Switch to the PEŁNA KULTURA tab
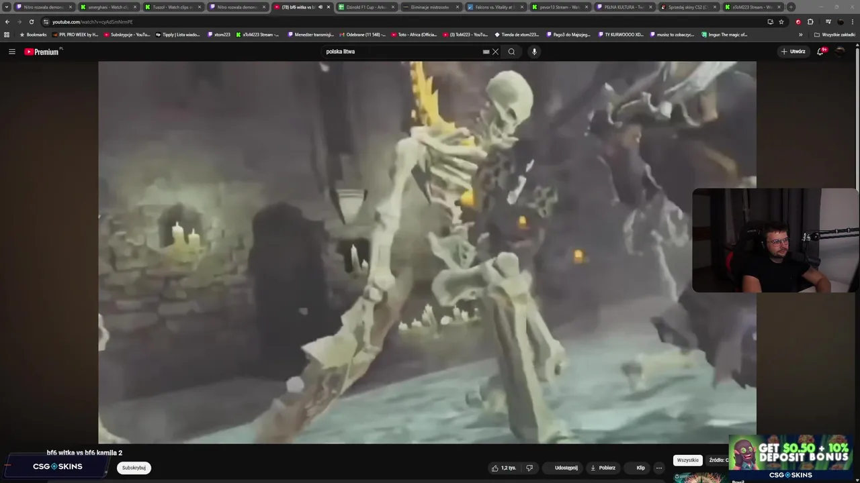860x483 pixels. 623,7
